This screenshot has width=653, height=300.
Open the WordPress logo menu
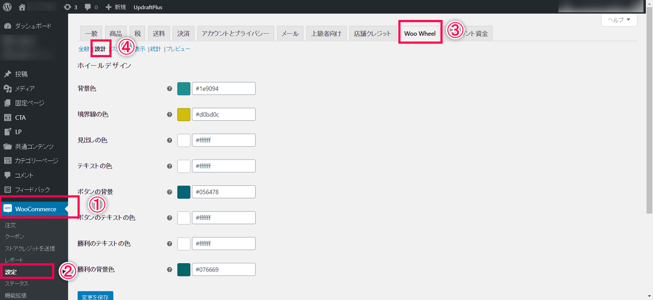(8, 7)
